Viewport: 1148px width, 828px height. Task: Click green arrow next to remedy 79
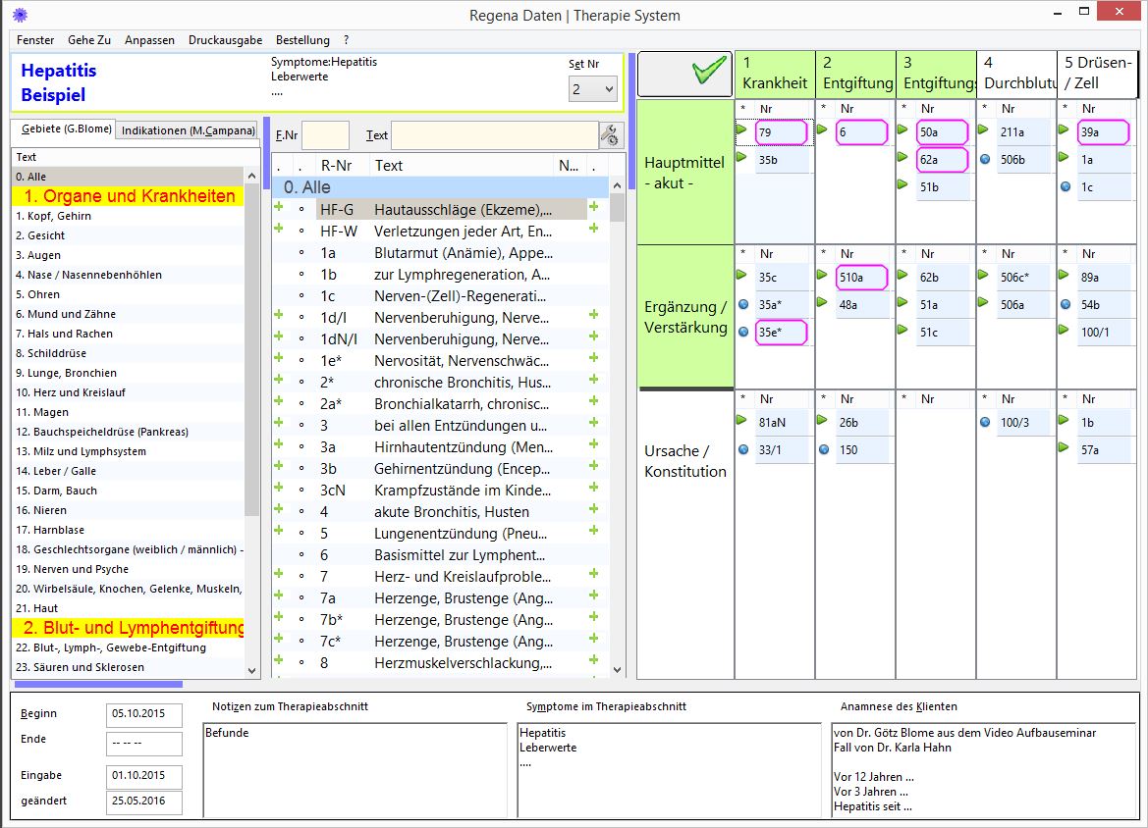tap(742, 129)
